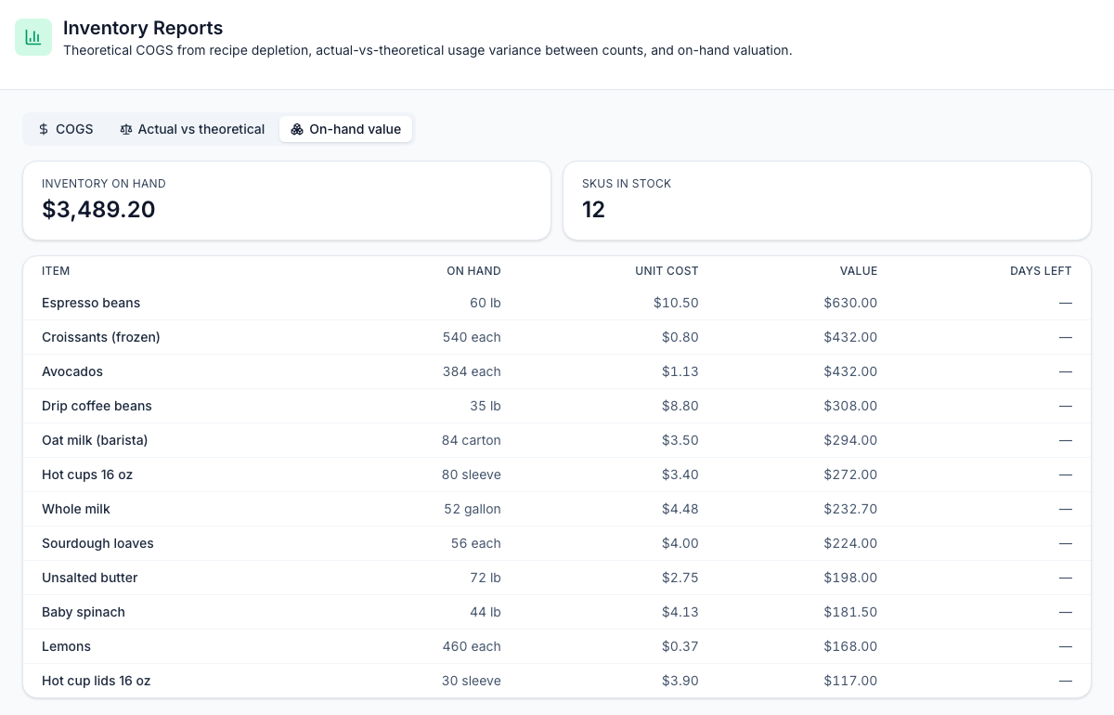Click the ON HAND column header

pyautogui.click(x=473, y=271)
